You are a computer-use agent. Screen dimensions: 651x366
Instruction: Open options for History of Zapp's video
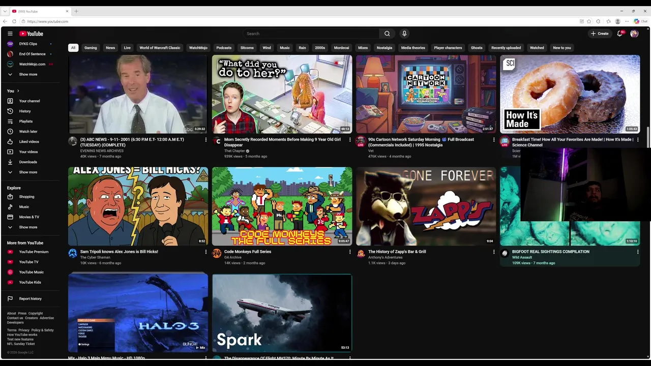tap(494, 252)
